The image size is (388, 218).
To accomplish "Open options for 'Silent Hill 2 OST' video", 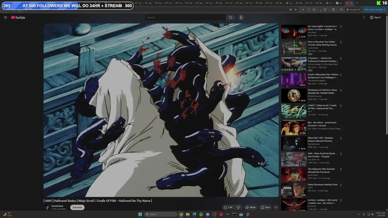I will tap(341, 138).
